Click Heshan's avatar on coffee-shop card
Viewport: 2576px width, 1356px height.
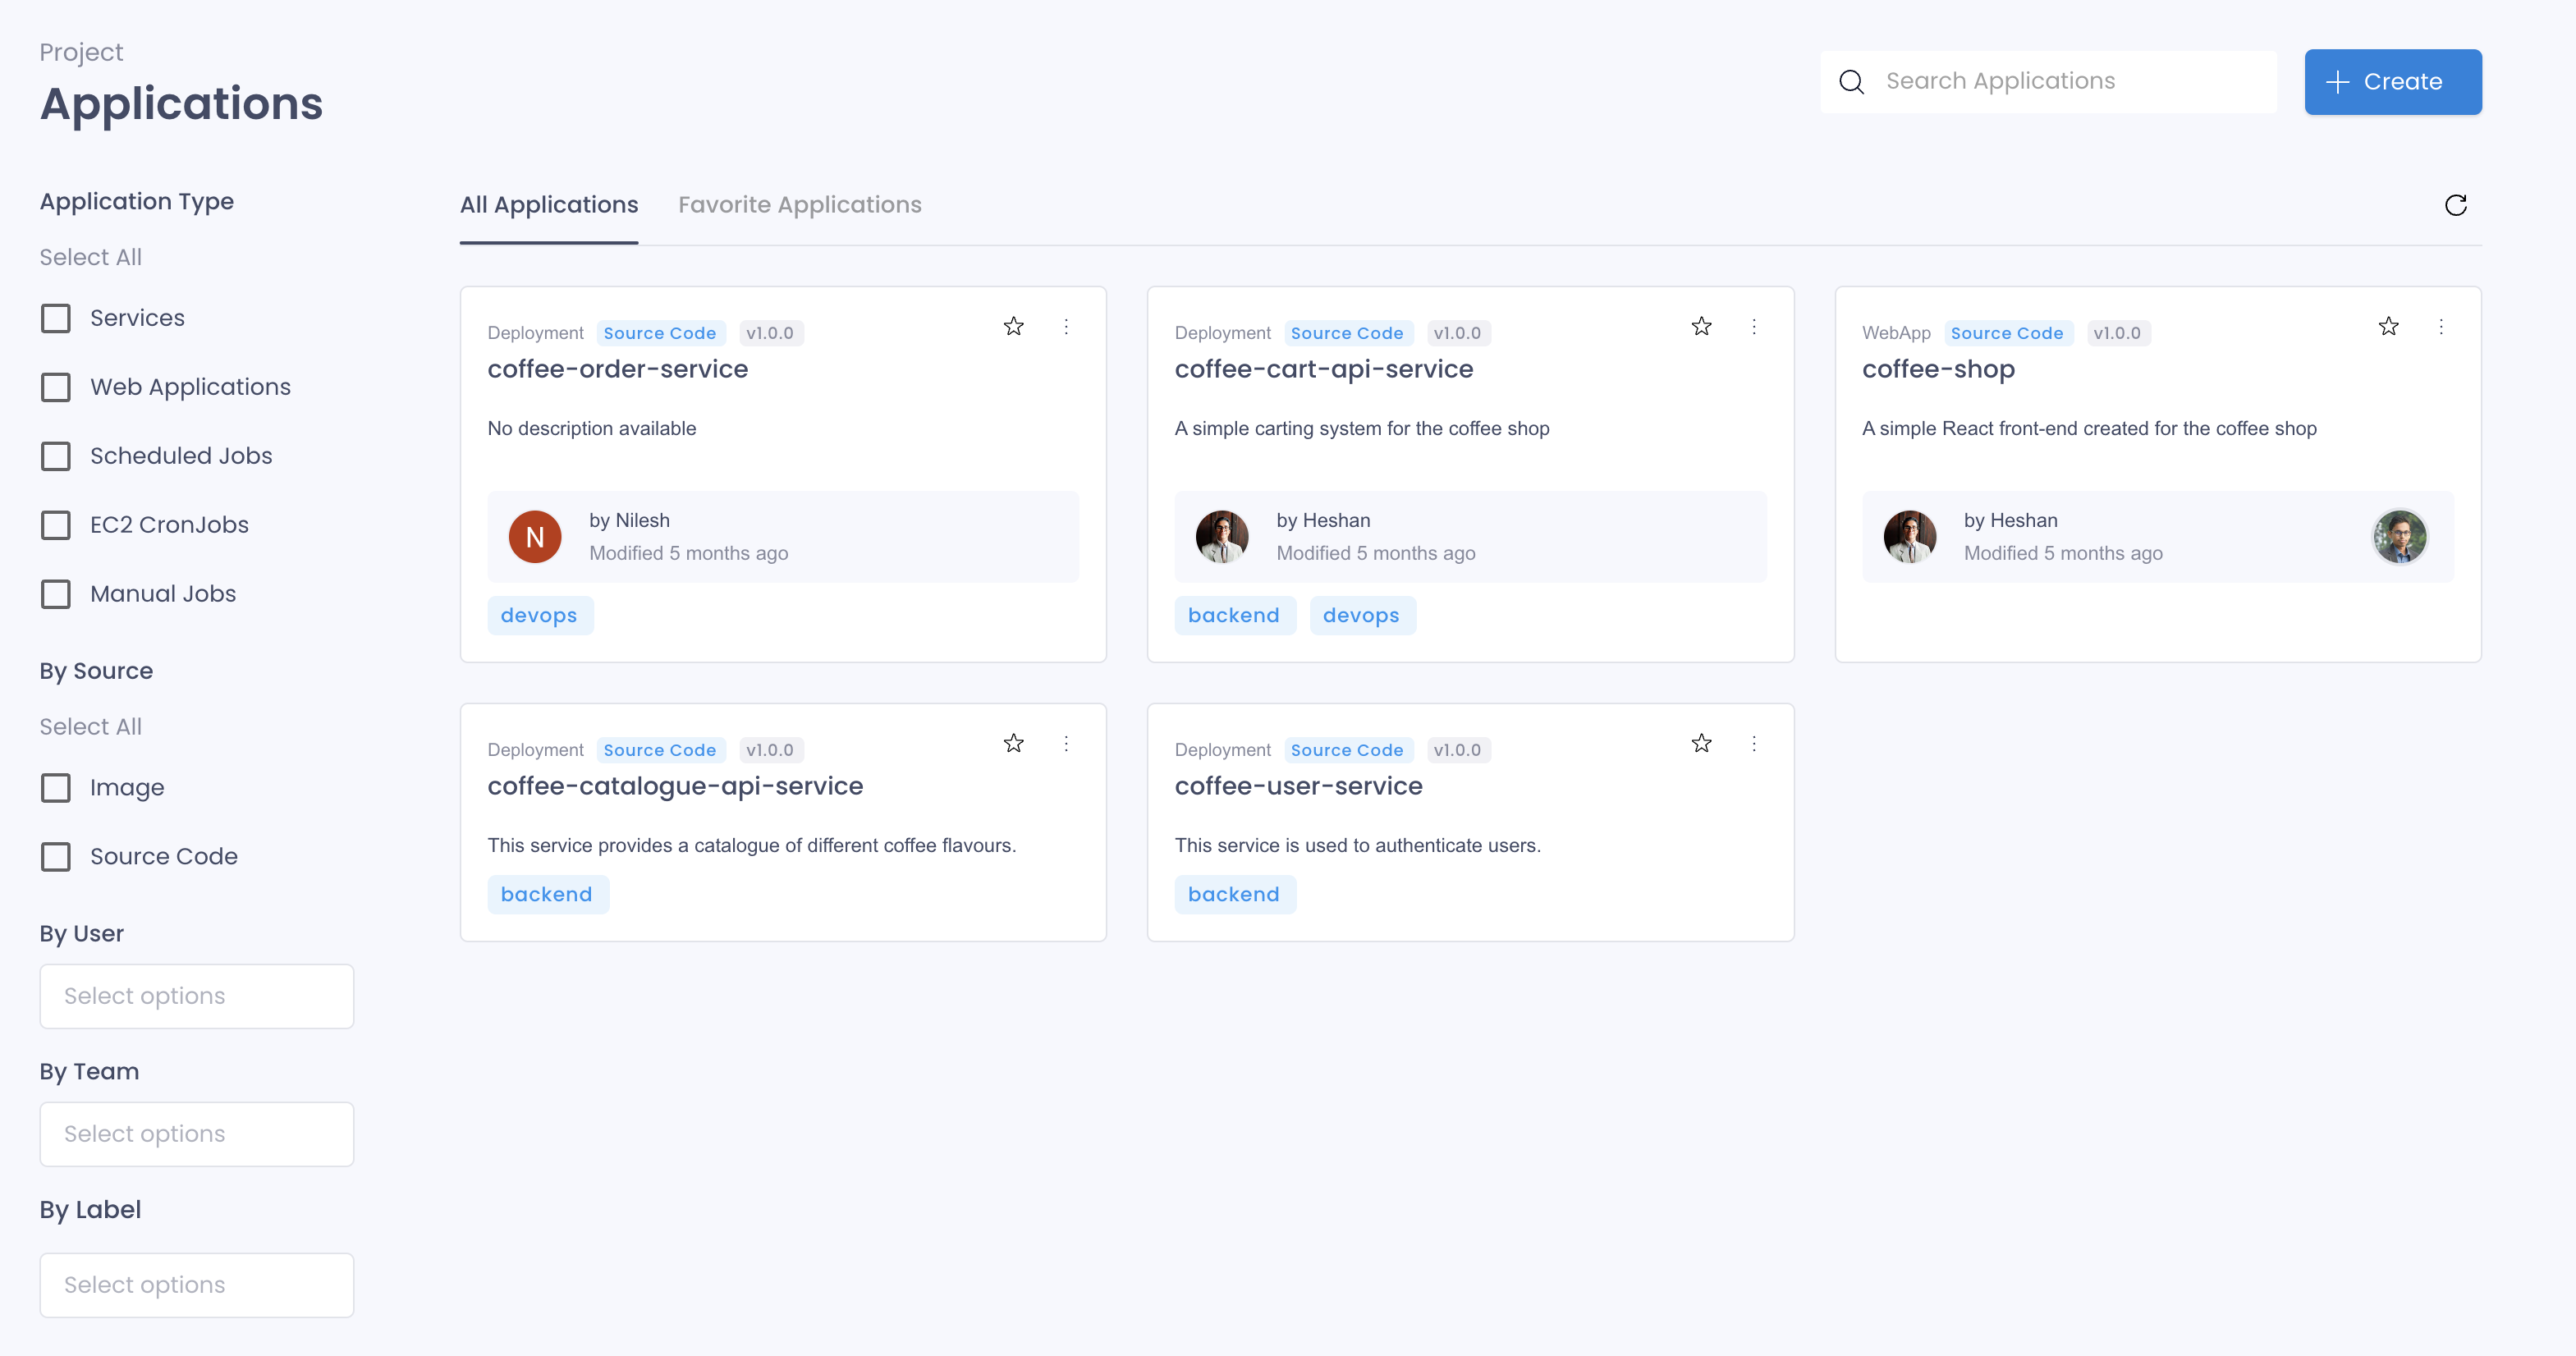pyautogui.click(x=1909, y=537)
